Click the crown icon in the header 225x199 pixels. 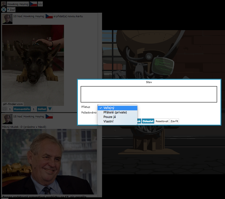40,4
